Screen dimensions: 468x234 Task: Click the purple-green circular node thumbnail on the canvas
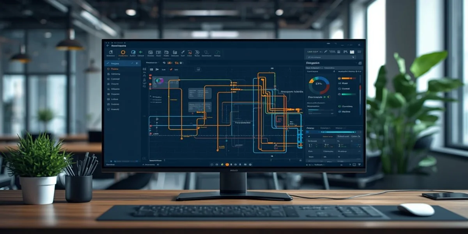159,81
